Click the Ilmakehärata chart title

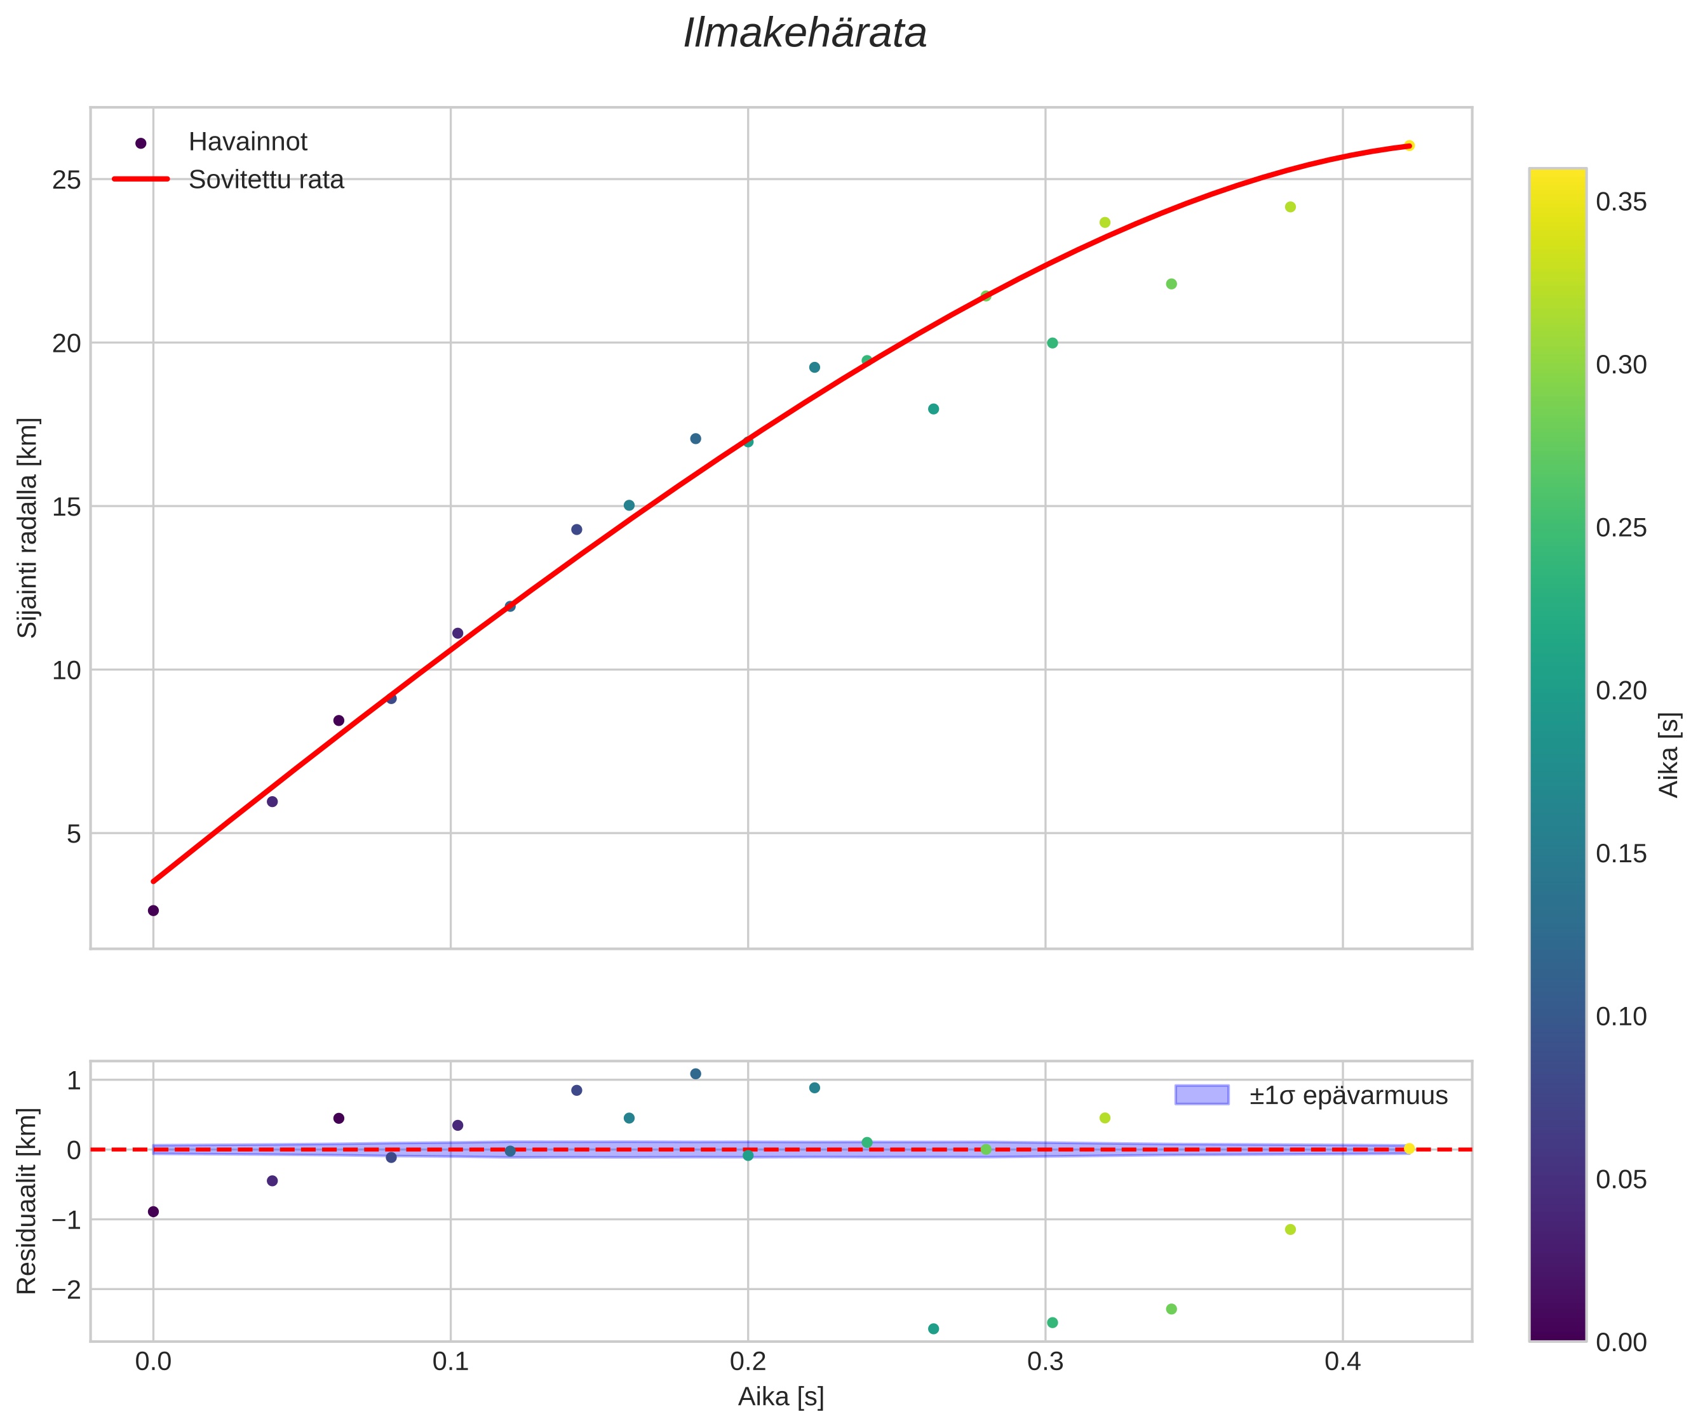click(x=804, y=34)
